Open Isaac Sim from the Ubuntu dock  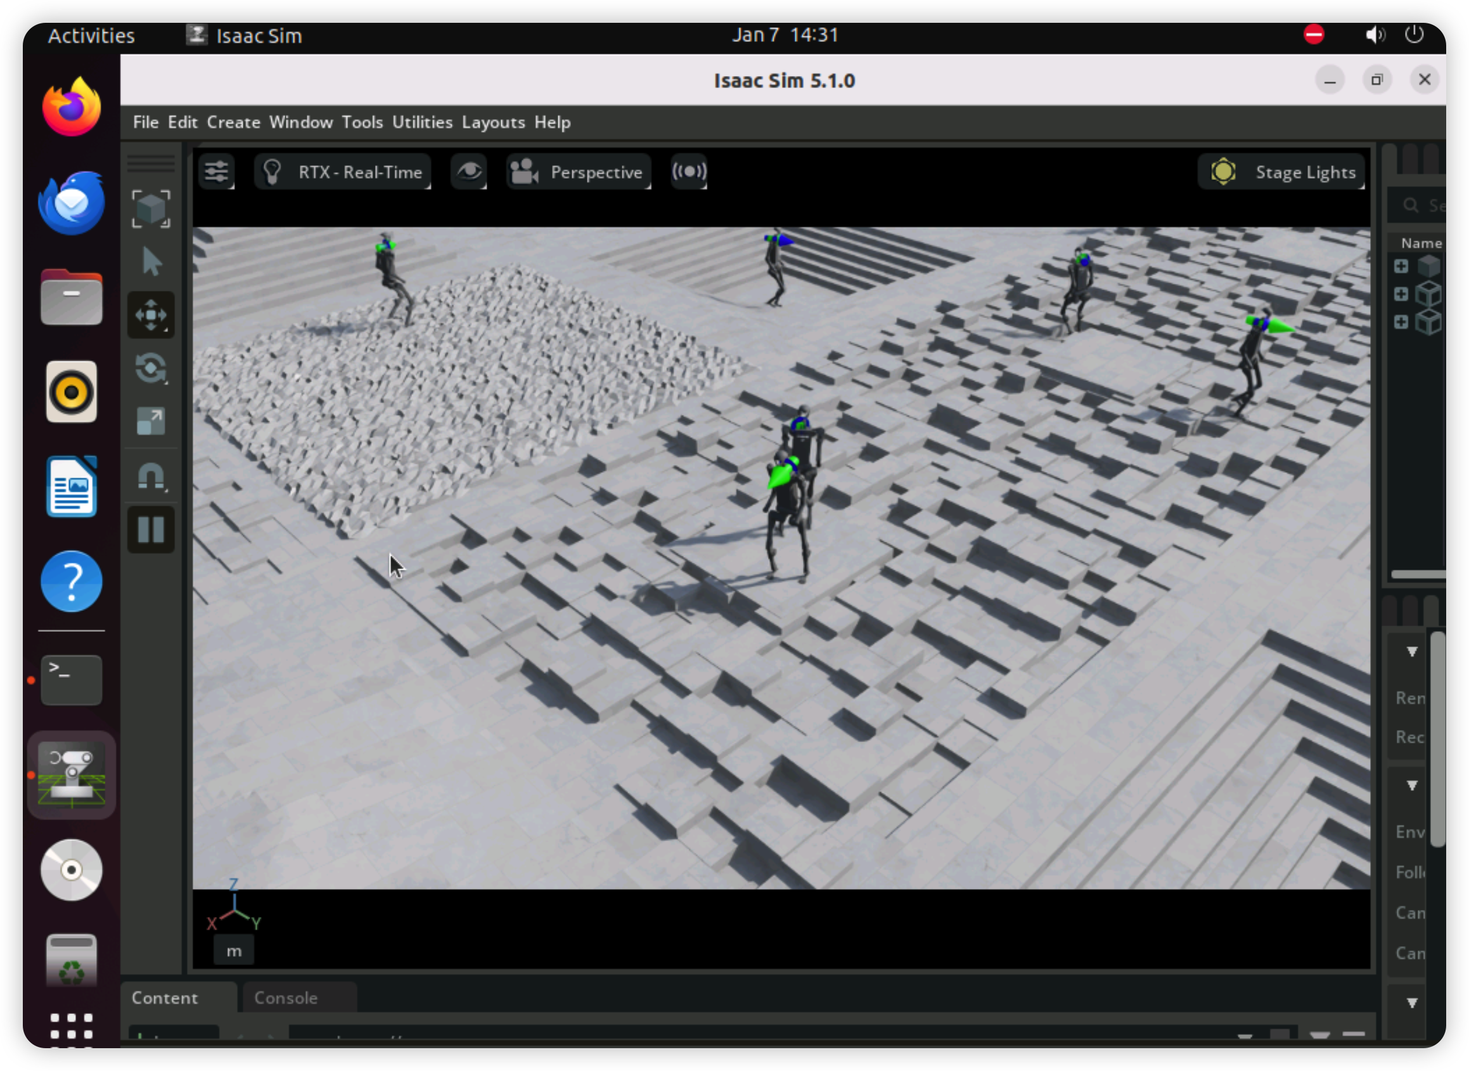[72, 774]
